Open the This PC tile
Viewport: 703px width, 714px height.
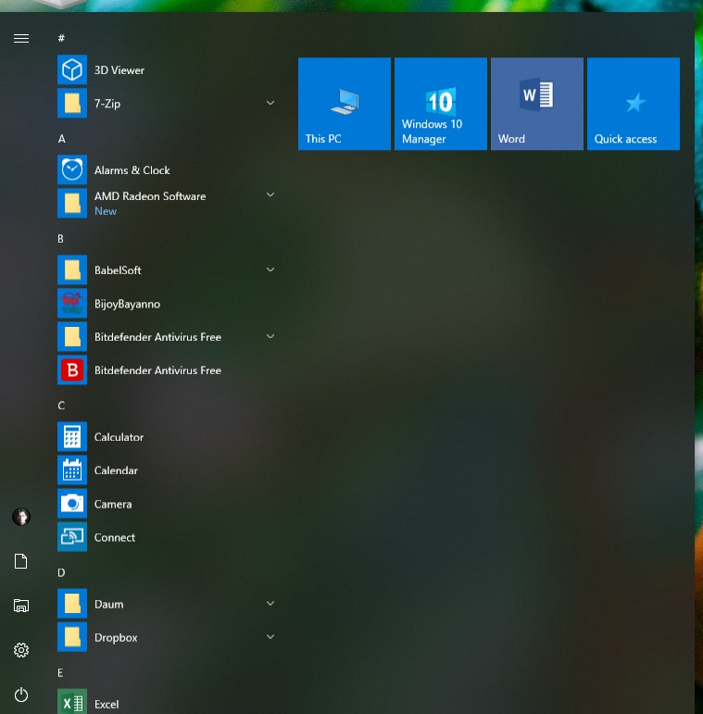[345, 104]
